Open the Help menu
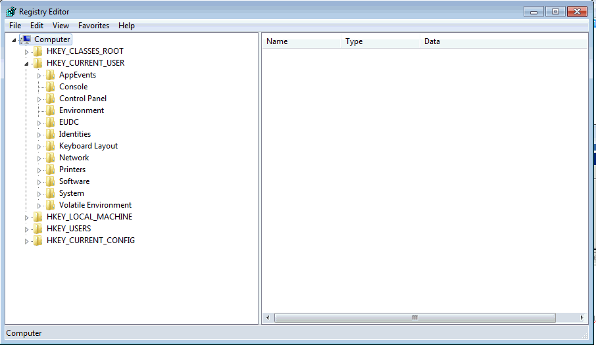596x345 pixels. pyautogui.click(x=126, y=26)
